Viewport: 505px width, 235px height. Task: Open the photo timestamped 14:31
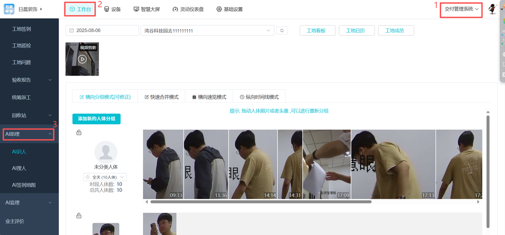tap(290, 164)
